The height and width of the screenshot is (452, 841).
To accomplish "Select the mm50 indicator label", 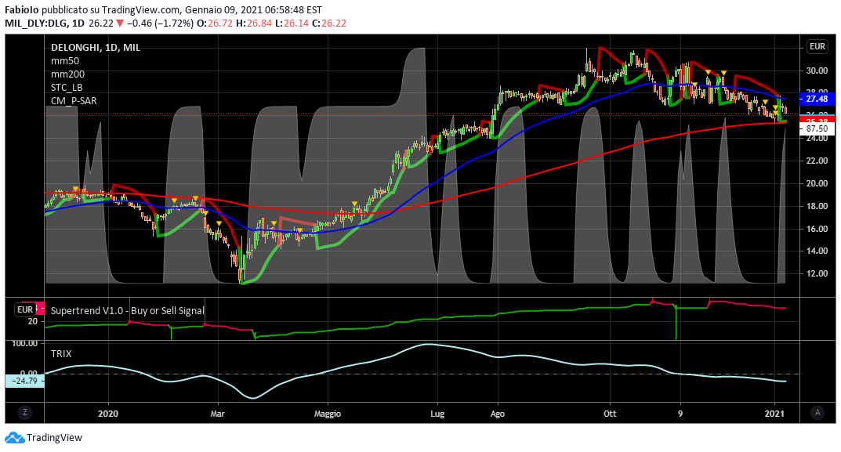I will click(x=65, y=61).
